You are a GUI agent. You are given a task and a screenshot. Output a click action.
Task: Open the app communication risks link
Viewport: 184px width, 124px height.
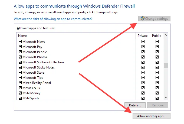click(53, 19)
